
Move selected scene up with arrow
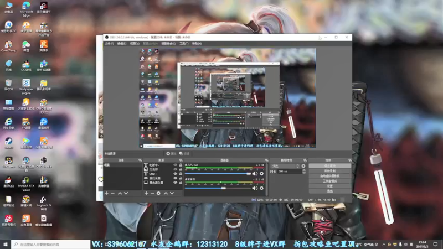120,193
